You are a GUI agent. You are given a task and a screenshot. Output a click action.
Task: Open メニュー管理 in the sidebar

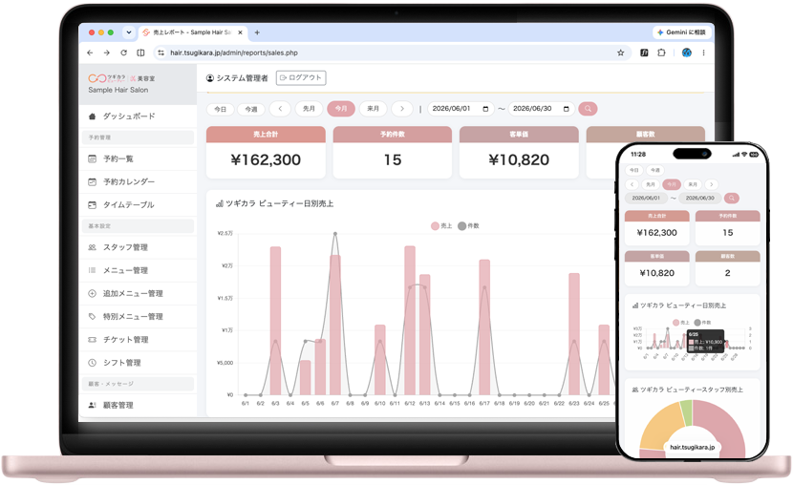tap(138, 270)
